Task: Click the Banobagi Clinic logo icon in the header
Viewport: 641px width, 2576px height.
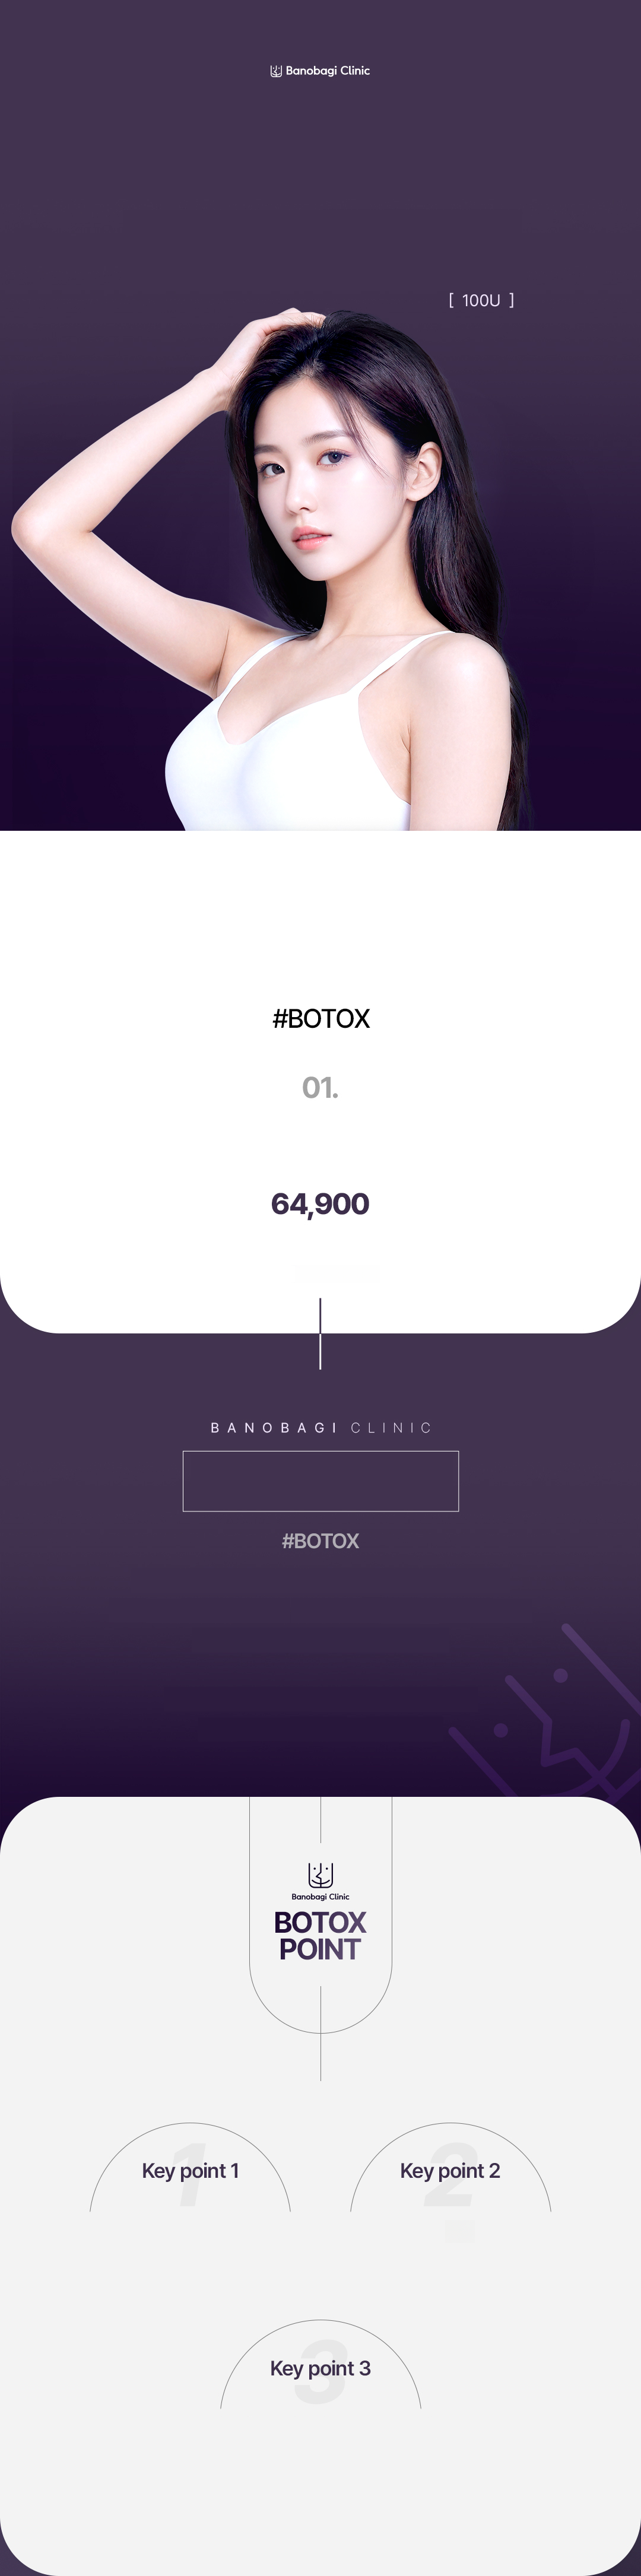Action: (x=276, y=71)
